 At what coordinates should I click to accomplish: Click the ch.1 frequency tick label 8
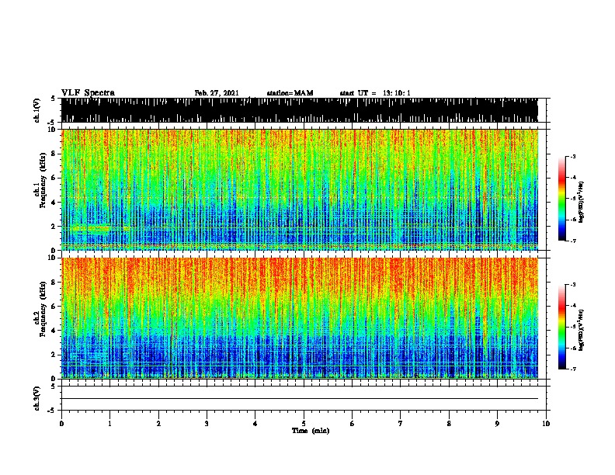(54, 154)
